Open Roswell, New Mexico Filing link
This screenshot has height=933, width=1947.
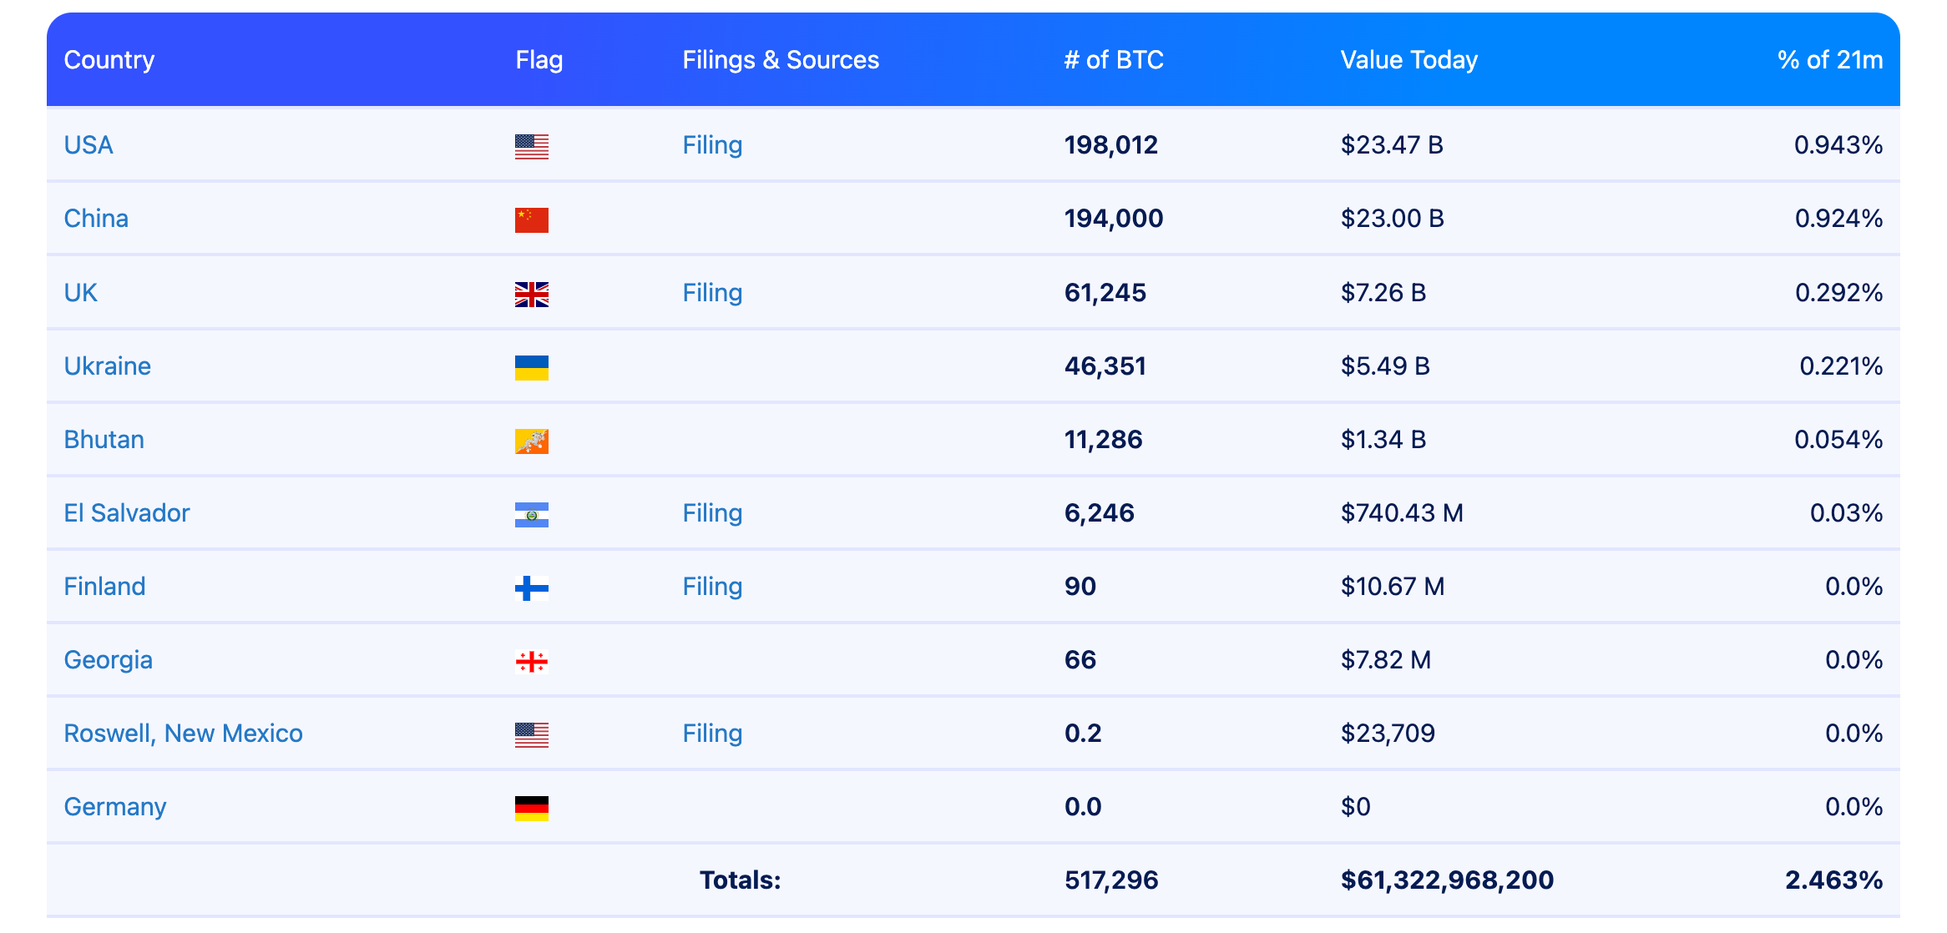[712, 734]
